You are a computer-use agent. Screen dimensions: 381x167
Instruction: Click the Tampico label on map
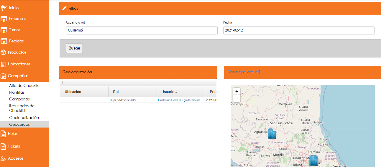coord(319,123)
